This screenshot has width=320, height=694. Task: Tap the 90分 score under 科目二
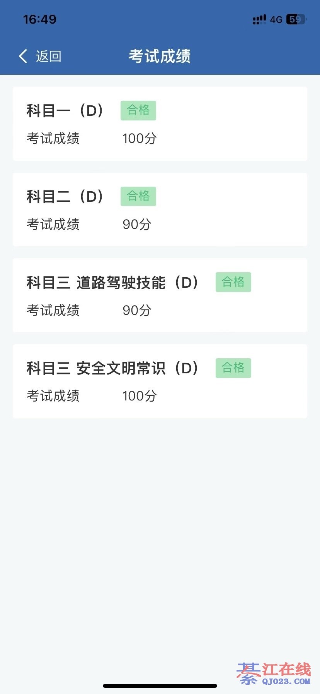(x=137, y=224)
